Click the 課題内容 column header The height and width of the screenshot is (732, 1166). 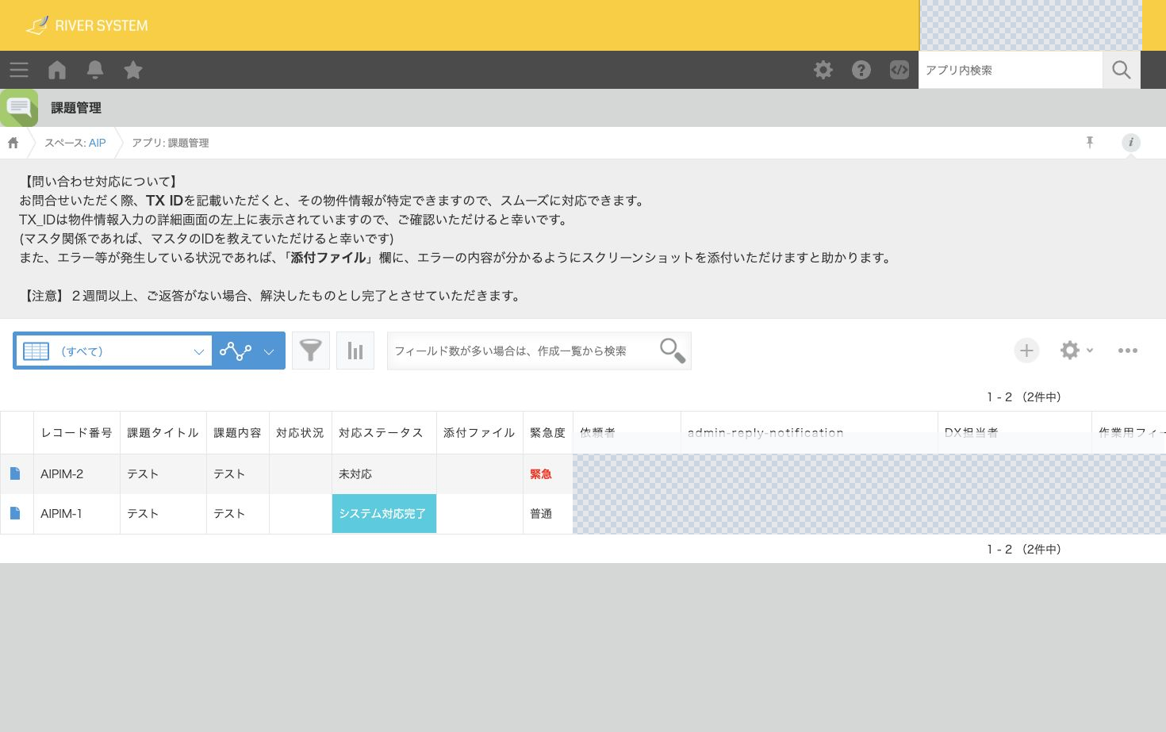pos(238,433)
